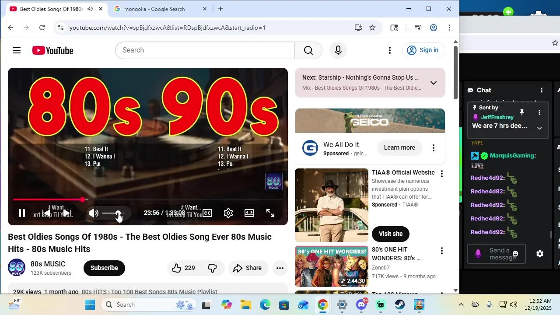This screenshot has height=315, width=560.
Task: Open File Explorer from taskbar
Action: click(245, 304)
